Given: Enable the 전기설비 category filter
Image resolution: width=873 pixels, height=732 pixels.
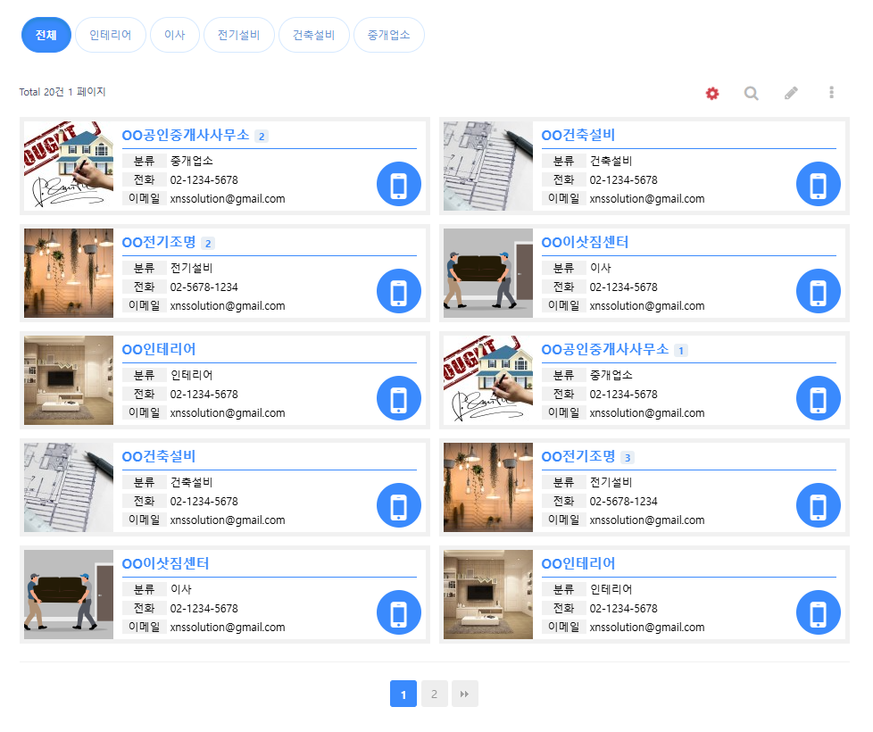Looking at the screenshot, I should (238, 35).
